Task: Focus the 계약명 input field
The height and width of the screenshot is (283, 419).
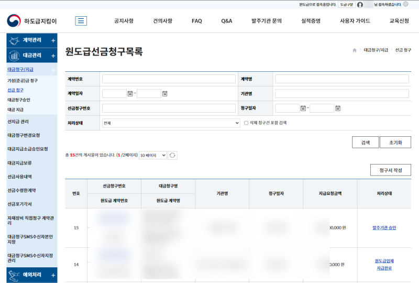Action: [x=342, y=79]
